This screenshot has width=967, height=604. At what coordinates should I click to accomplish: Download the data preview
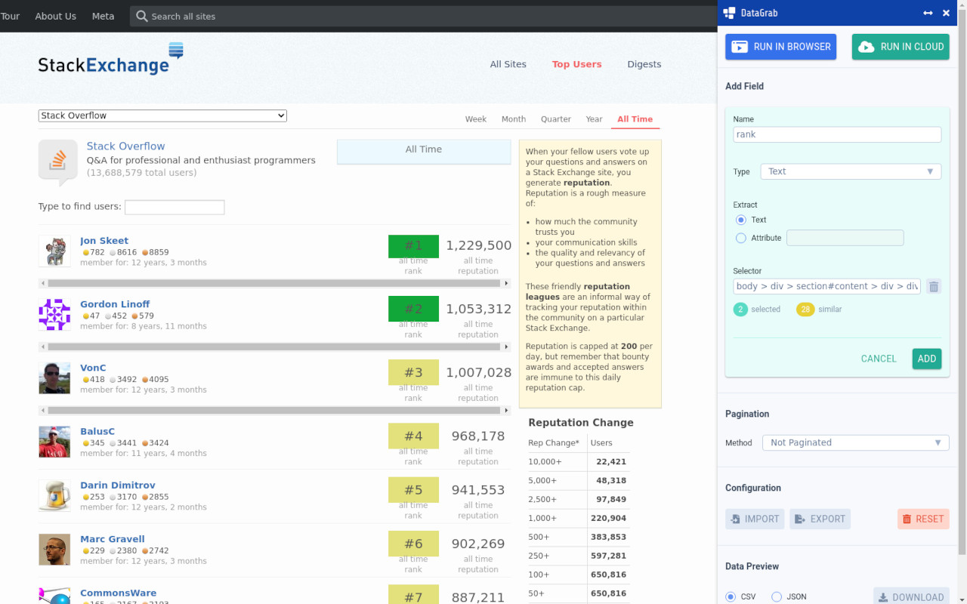pos(911,596)
